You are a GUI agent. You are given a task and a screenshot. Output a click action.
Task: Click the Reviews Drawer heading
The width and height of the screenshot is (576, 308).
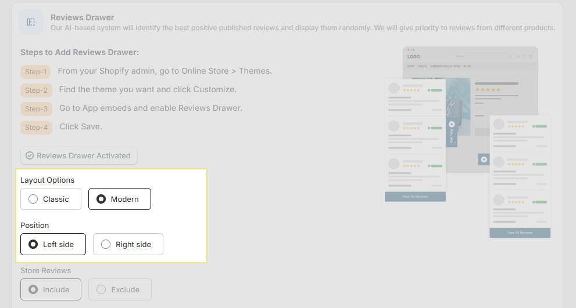83,17
